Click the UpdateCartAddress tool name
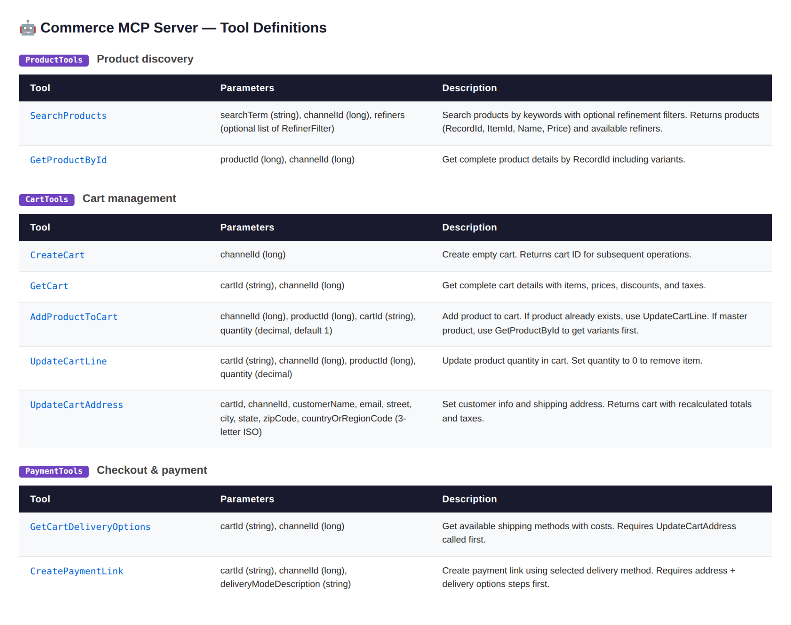This screenshot has height=625, width=791. pyautogui.click(x=77, y=405)
